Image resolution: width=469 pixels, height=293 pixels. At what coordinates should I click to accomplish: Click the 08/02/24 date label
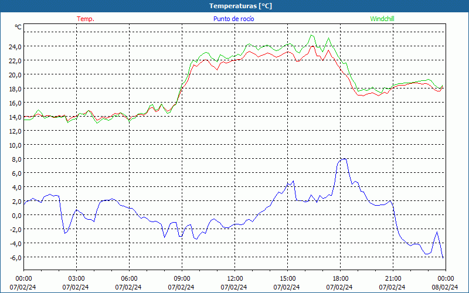444,287
